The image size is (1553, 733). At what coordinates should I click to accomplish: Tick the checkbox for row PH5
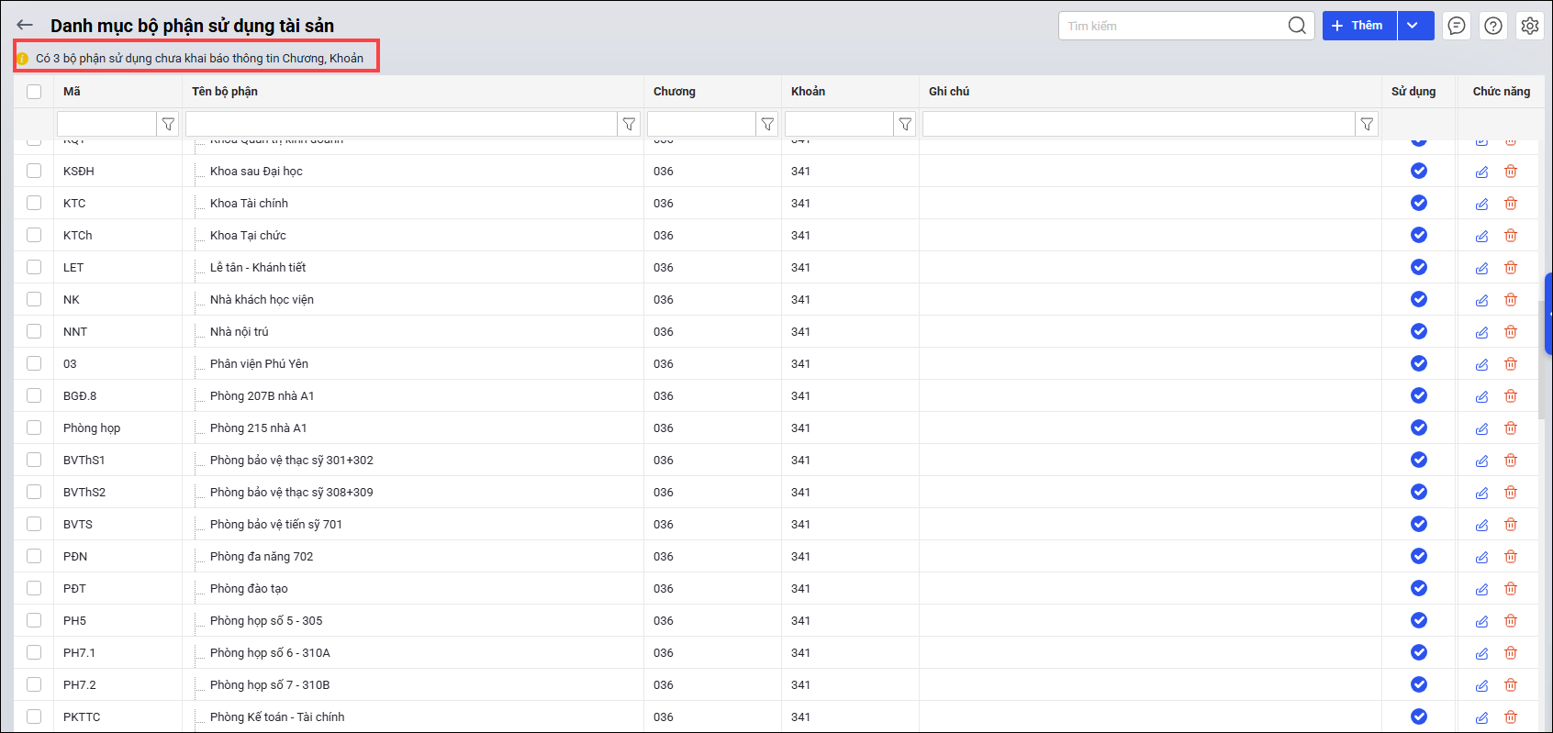(x=34, y=620)
